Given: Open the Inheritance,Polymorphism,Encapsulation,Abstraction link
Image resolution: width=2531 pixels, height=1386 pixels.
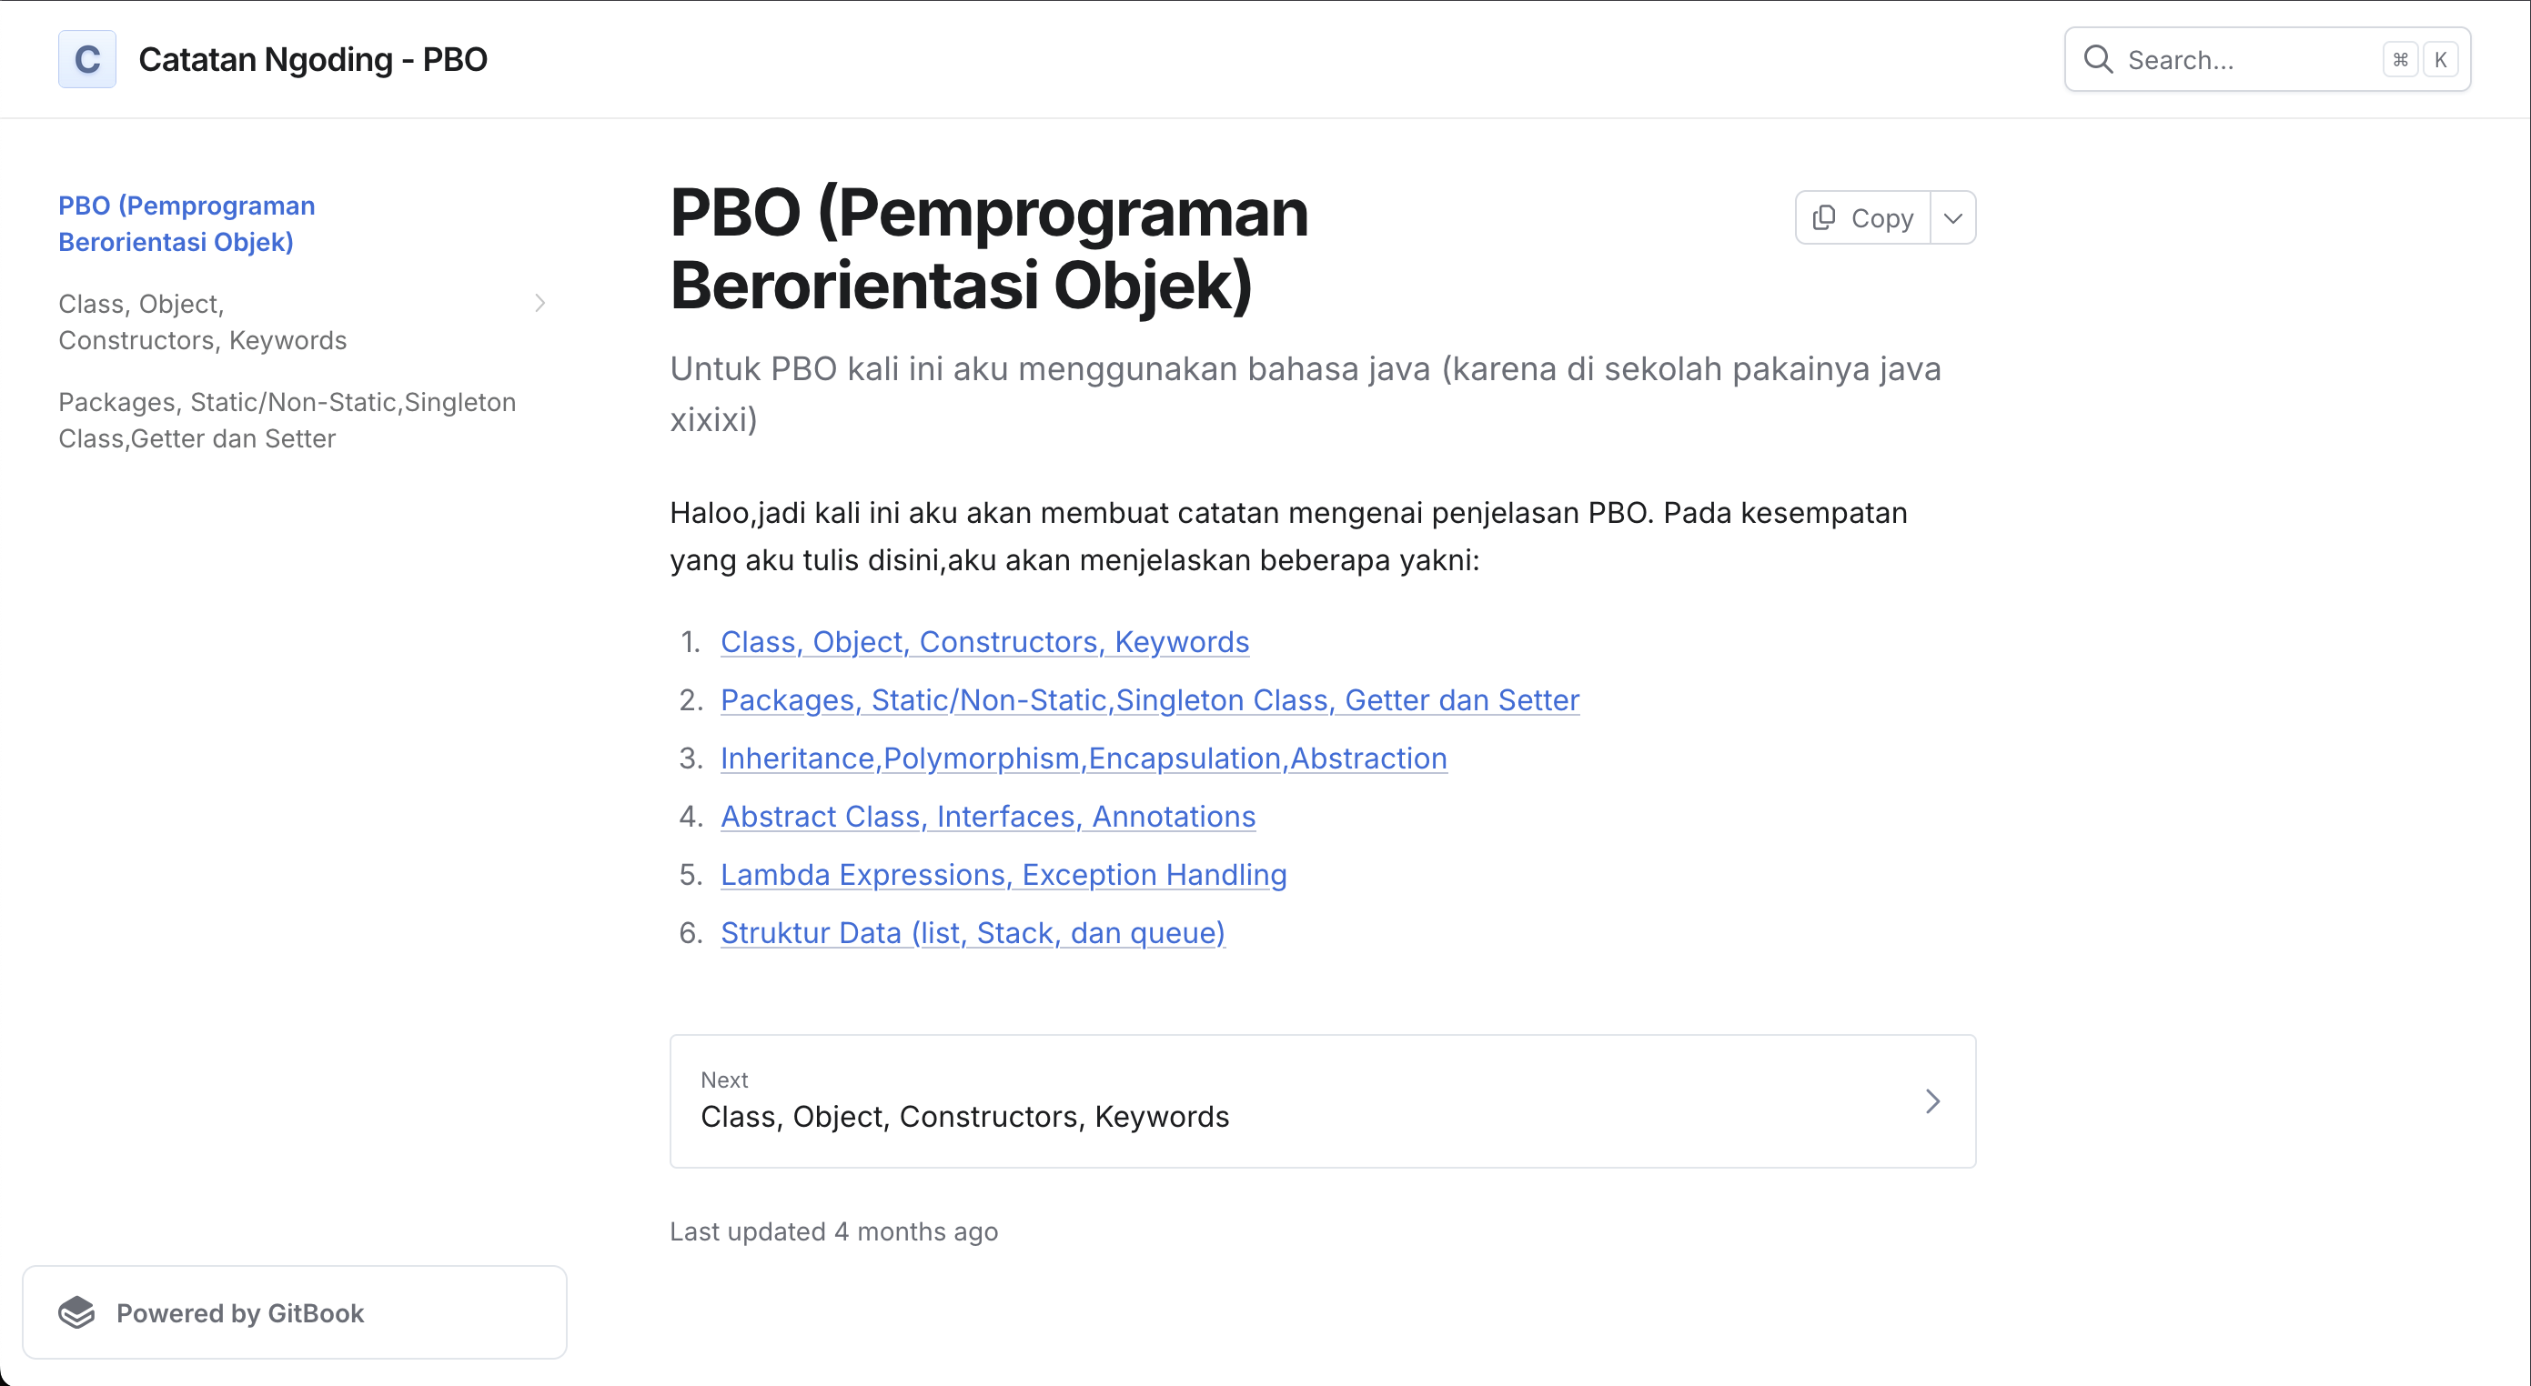Looking at the screenshot, I should 1083,758.
